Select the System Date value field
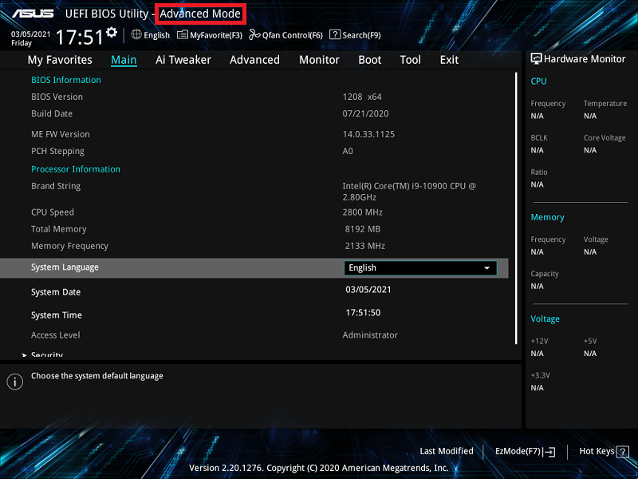This screenshot has height=479, width=638. point(368,290)
